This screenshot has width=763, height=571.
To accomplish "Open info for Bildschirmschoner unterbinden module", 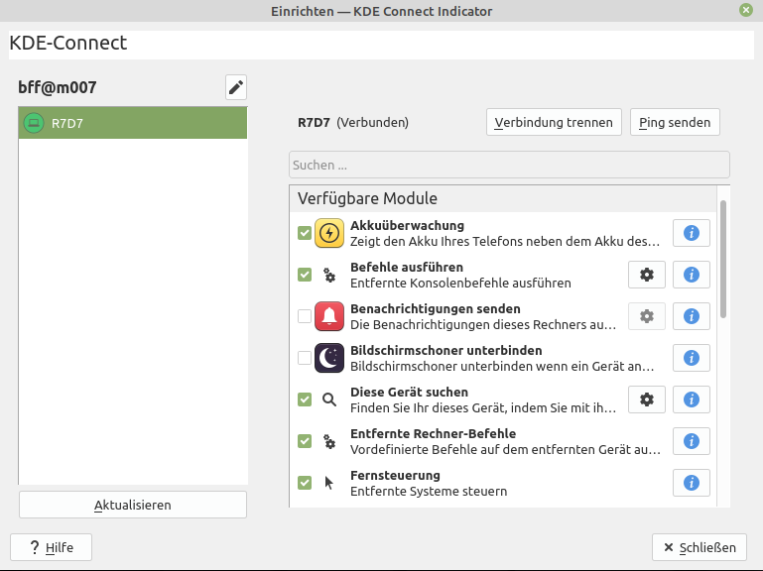I will point(691,358).
